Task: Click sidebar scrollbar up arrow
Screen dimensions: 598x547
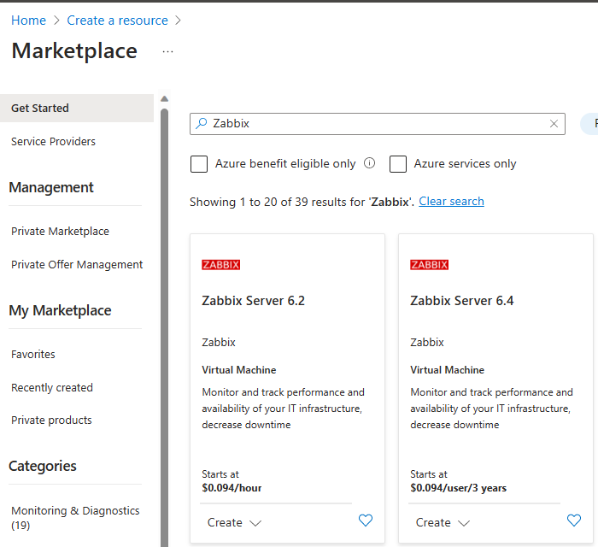Action: pyautogui.click(x=164, y=99)
